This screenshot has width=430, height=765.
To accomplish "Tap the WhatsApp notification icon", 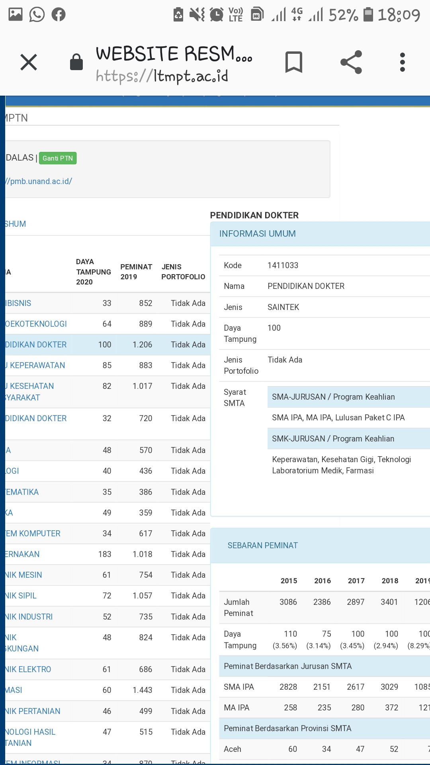I will [37, 15].
